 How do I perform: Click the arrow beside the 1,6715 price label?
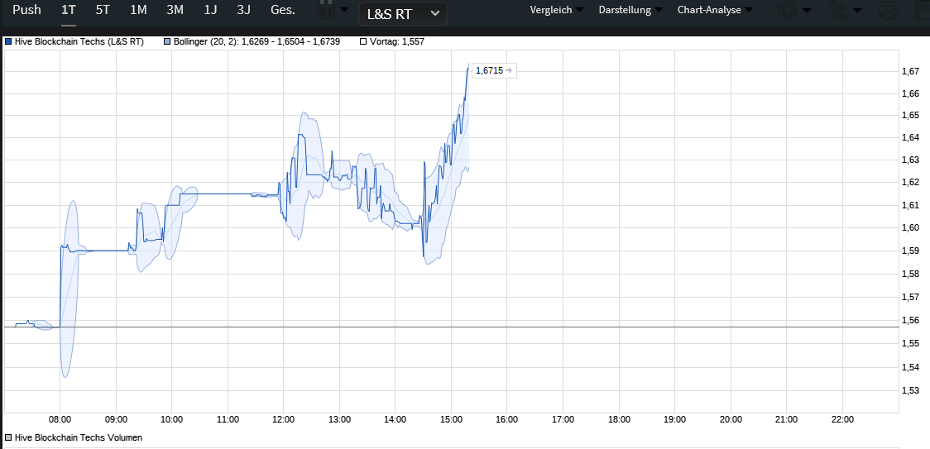[x=509, y=71]
